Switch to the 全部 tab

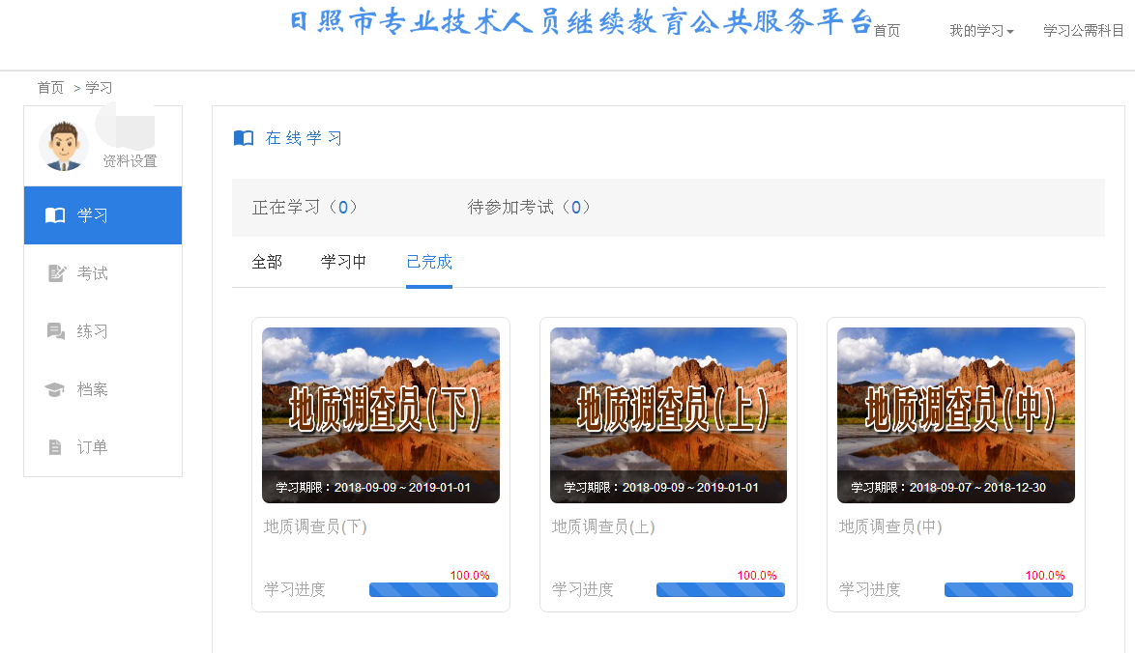point(267,262)
